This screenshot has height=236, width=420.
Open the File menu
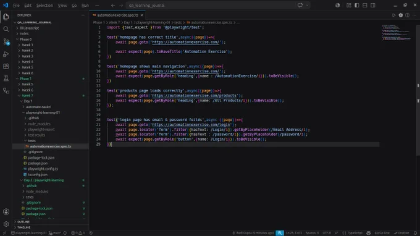[16, 6]
